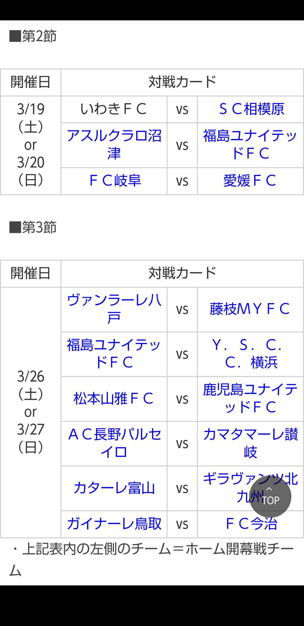
Task: Select the 藤枝MYFC team link
Action: (249, 309)
